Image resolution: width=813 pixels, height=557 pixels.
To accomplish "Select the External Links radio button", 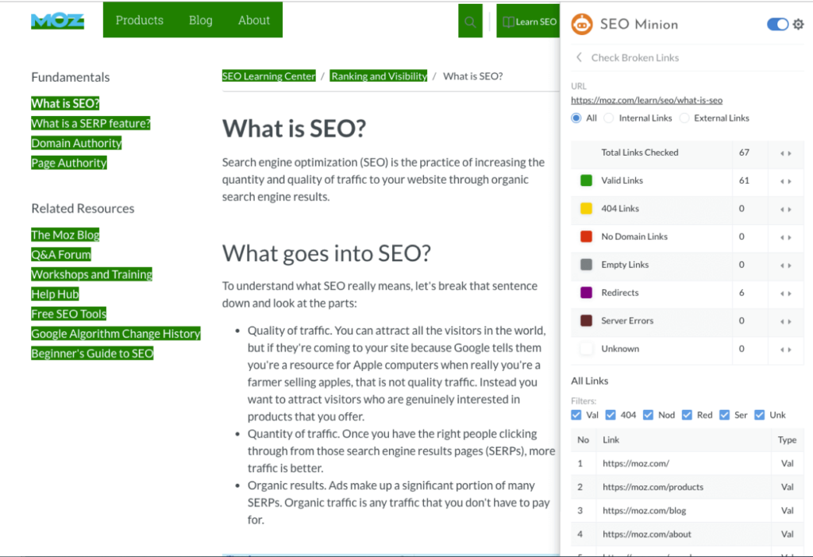I will (x=683, y=118).
